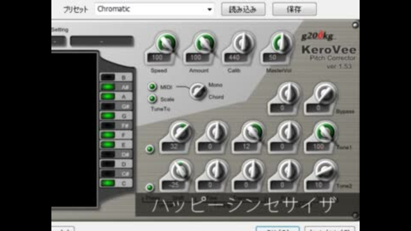Enable the D# note key

click(116, 154)
